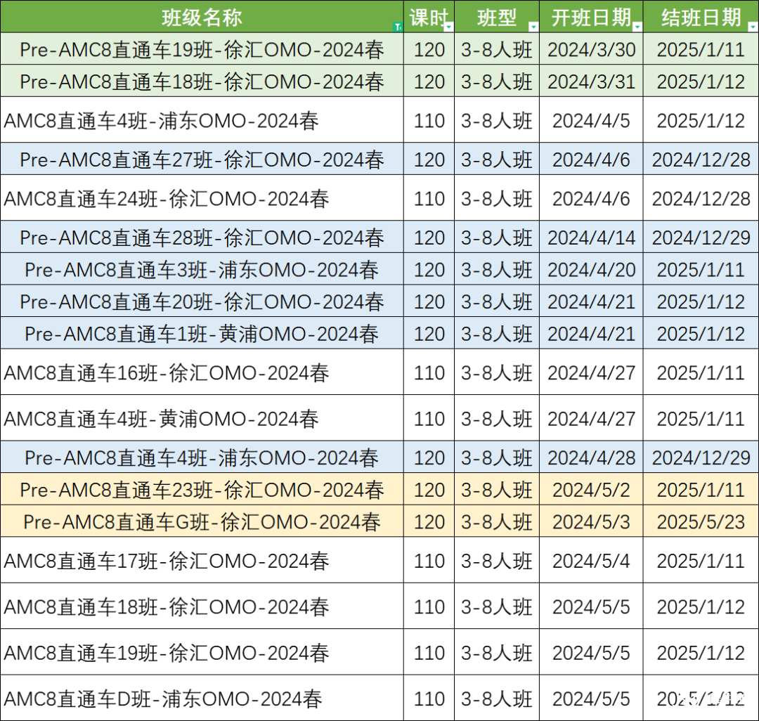
Task: Click cell AMC8直通车17班-徐汇OMO-2024春
Action: click(202, 560)
